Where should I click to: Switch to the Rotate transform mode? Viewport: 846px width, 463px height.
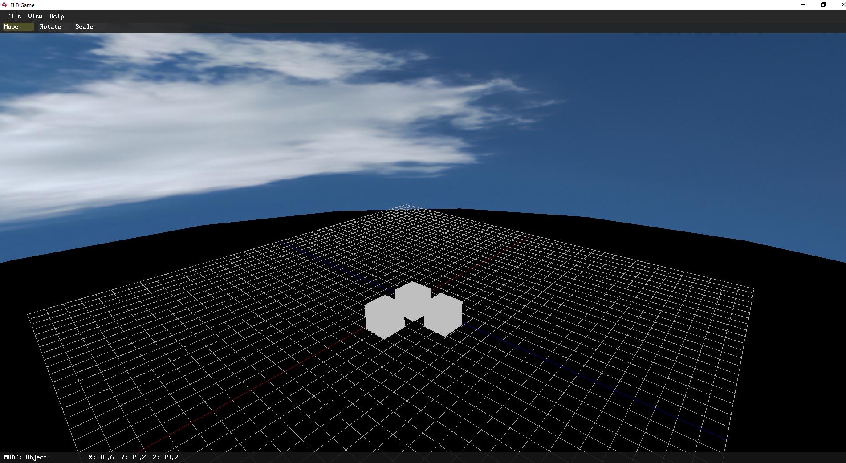coord(50,27)
